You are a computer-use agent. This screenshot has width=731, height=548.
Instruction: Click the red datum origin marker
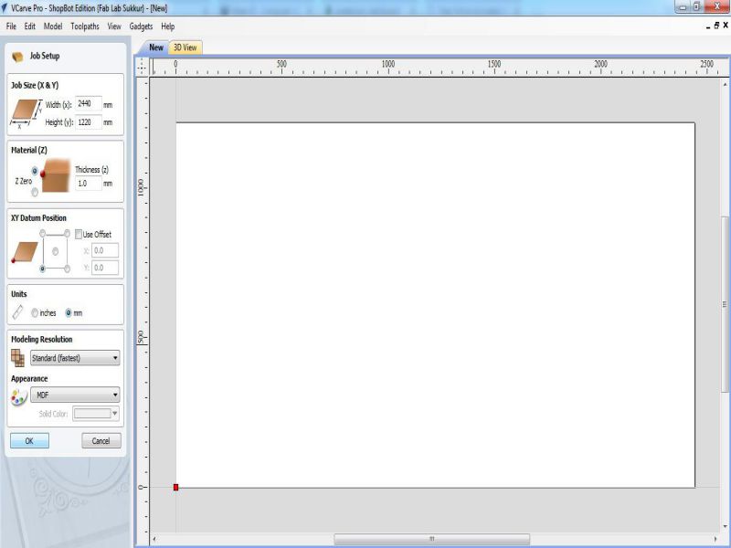(x=175, y=487)
